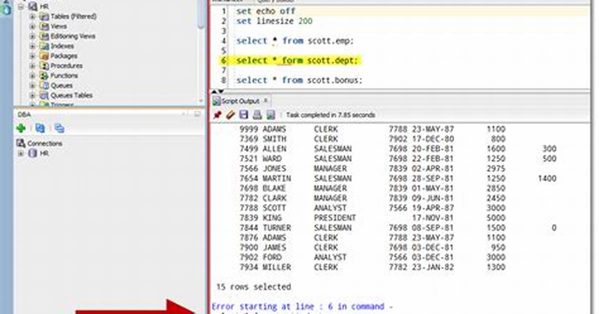599x314 pixels.
Task: Click the output row '9999 ADAMS'
Action: (x=373, y=129)
